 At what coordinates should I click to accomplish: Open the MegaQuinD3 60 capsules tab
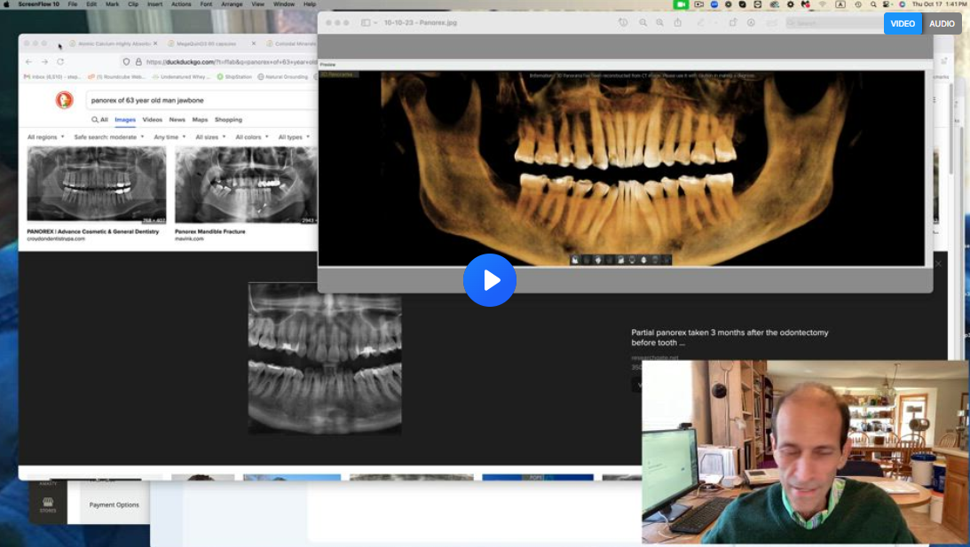click(x=205, y=43)
